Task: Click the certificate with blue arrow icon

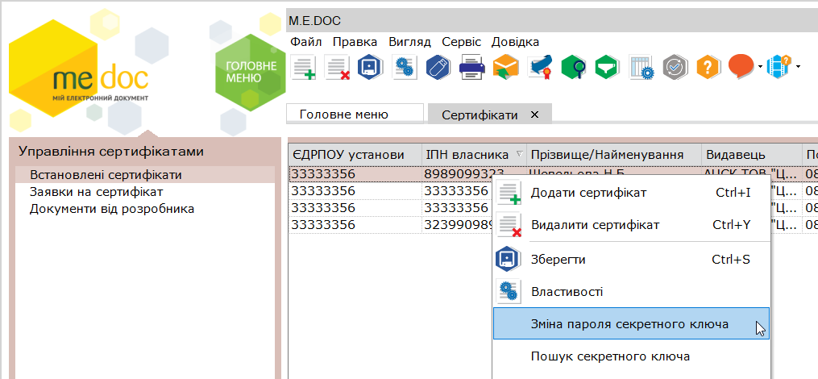Action: [540, 68]
